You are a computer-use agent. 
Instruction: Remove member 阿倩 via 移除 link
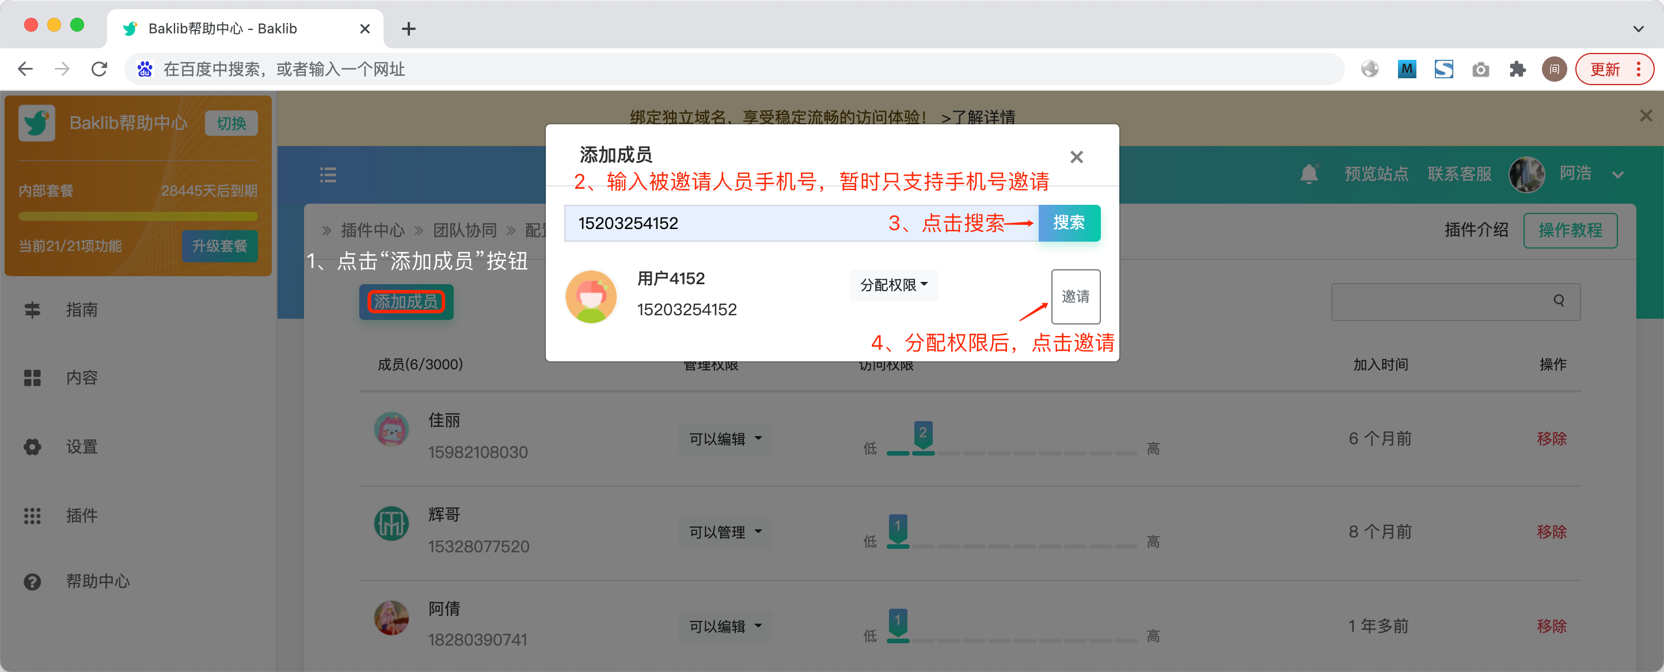(1551, 625)
